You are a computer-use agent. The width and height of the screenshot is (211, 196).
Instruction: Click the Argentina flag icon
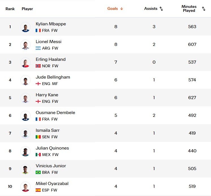point(38,48)
